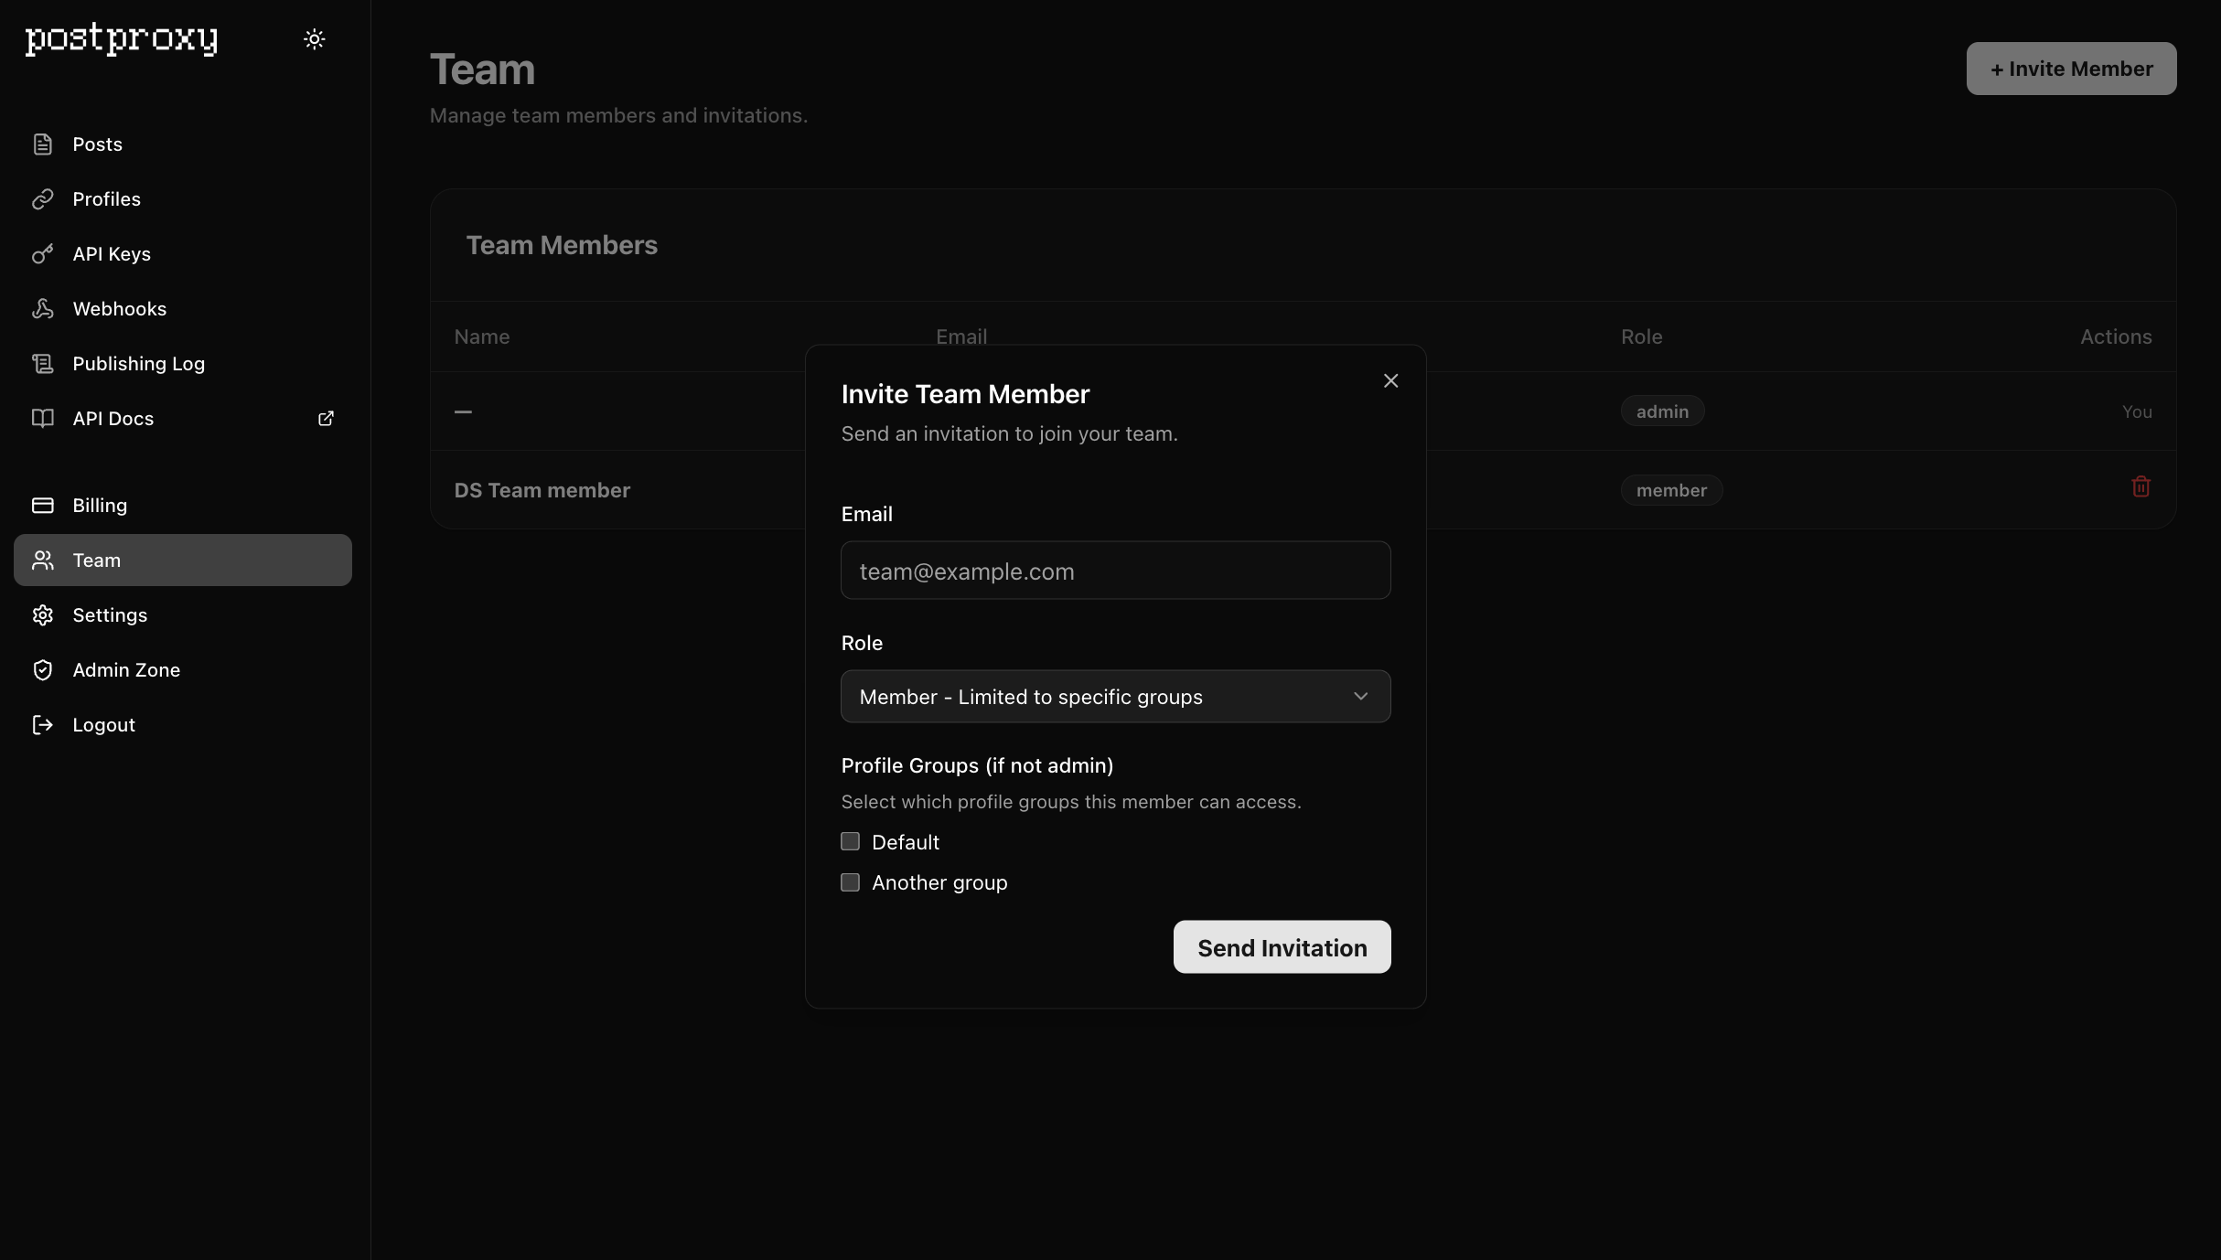Open Publishing Log
The image size is (2221, 1260).
183,364
